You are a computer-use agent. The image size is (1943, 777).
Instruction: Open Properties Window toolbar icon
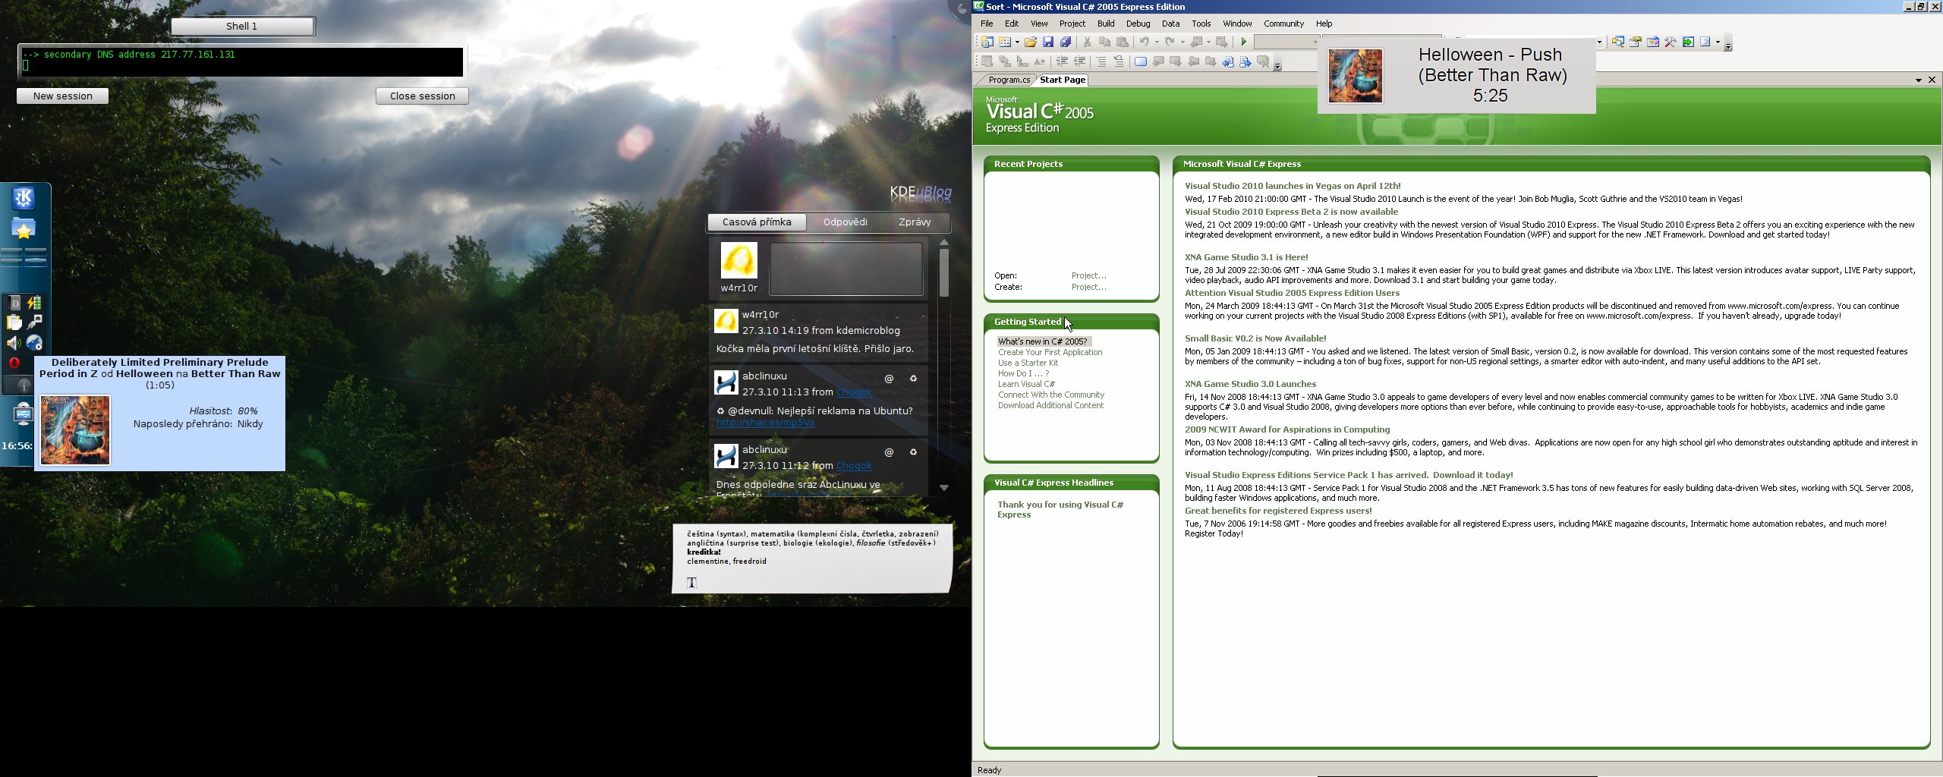[1636, 42]
